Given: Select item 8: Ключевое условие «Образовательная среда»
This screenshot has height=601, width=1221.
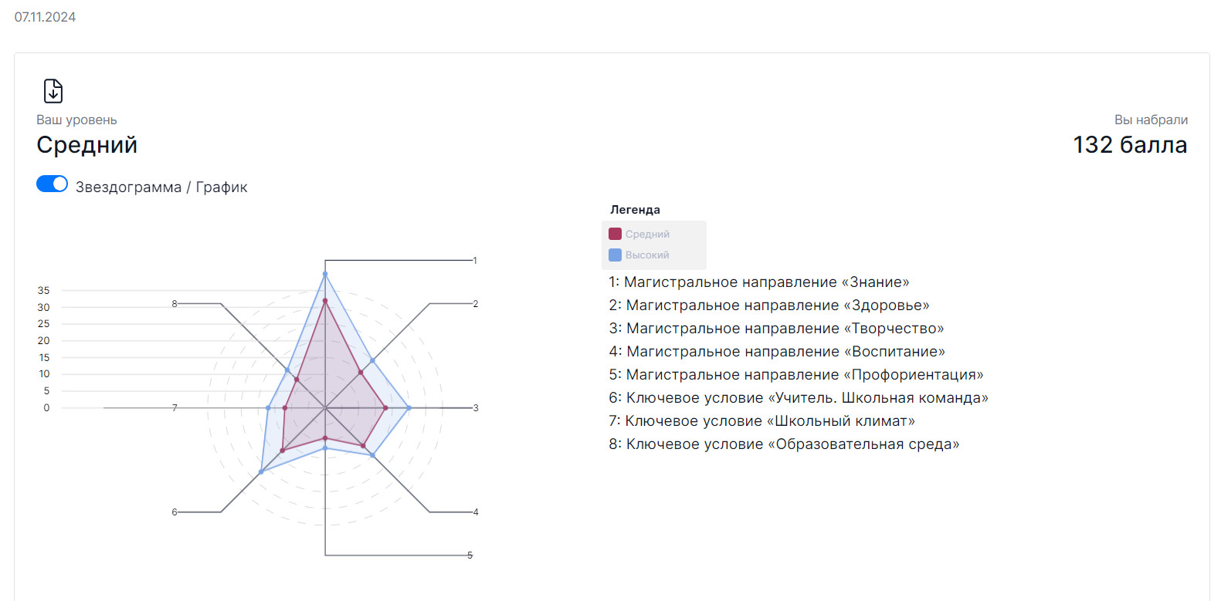Looking at the screenshot, I should click(x=784, y=444).
